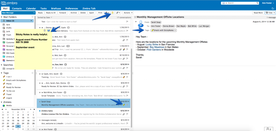Screen dimensions: 276x131
Task: Select the Urgent tag
Action: (x=9, y=98)
